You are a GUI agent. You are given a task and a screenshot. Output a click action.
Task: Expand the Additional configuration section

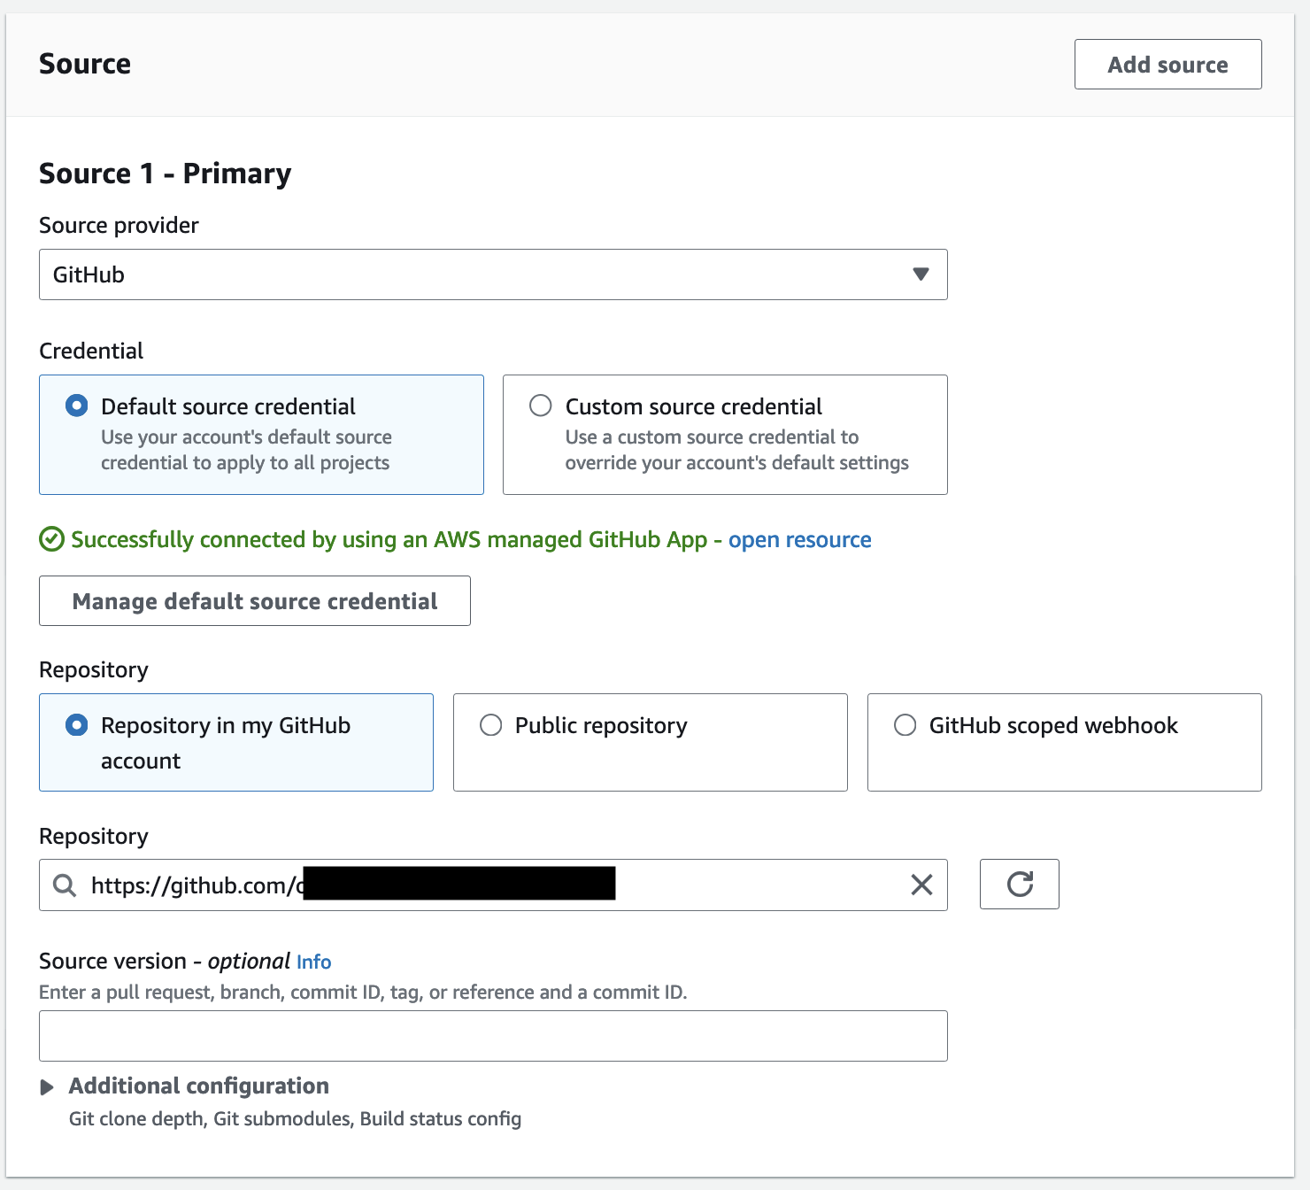pyautogui.click(x=48, y=1087)
